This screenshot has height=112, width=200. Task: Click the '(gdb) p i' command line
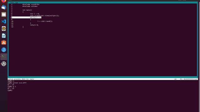[x=12, y=86]
